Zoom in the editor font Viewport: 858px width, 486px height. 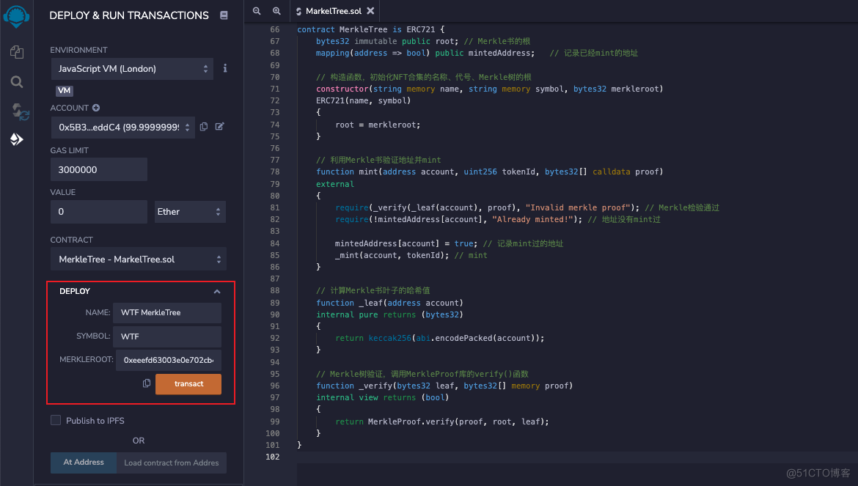coord(277,11)
